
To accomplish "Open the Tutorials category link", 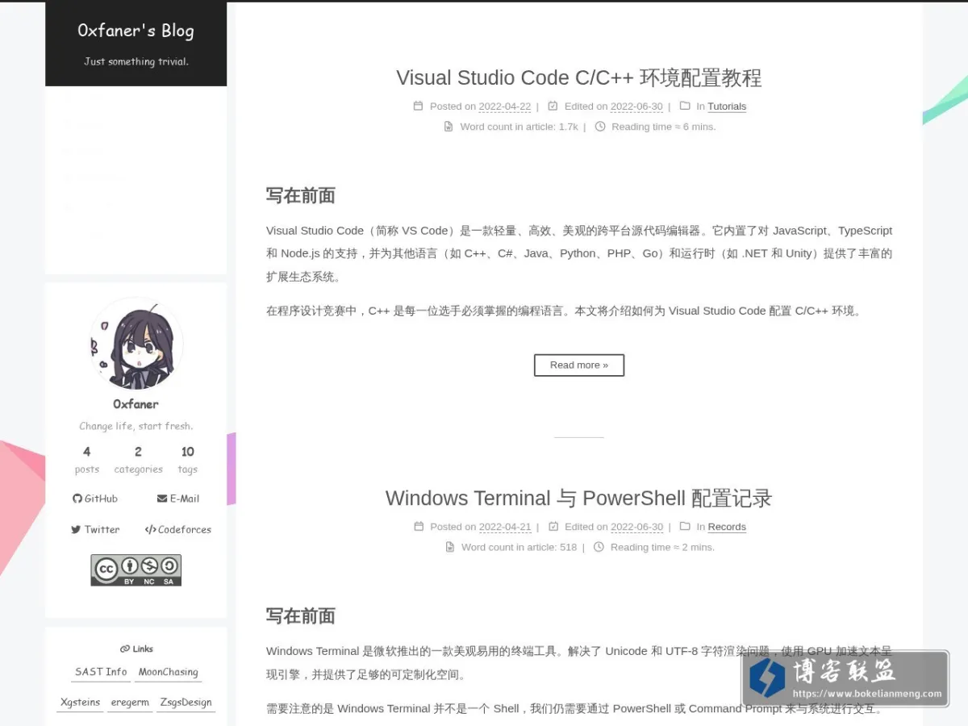I will (727, 106).
